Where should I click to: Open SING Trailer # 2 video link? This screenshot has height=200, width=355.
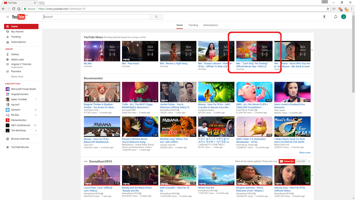tap(251, 140)
